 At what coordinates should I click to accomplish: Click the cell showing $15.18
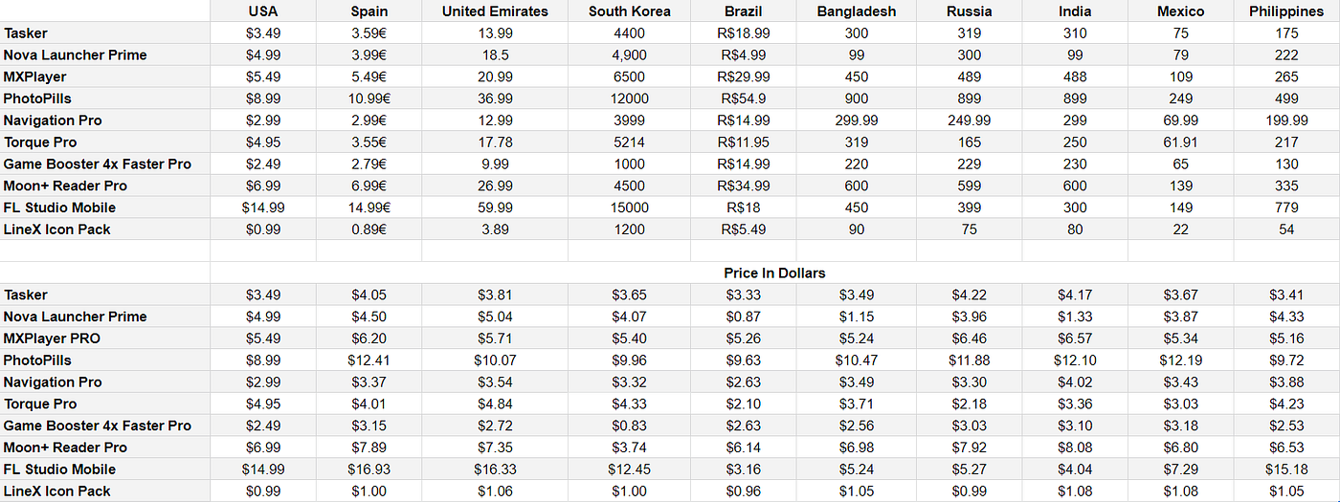coord(1286,469)
